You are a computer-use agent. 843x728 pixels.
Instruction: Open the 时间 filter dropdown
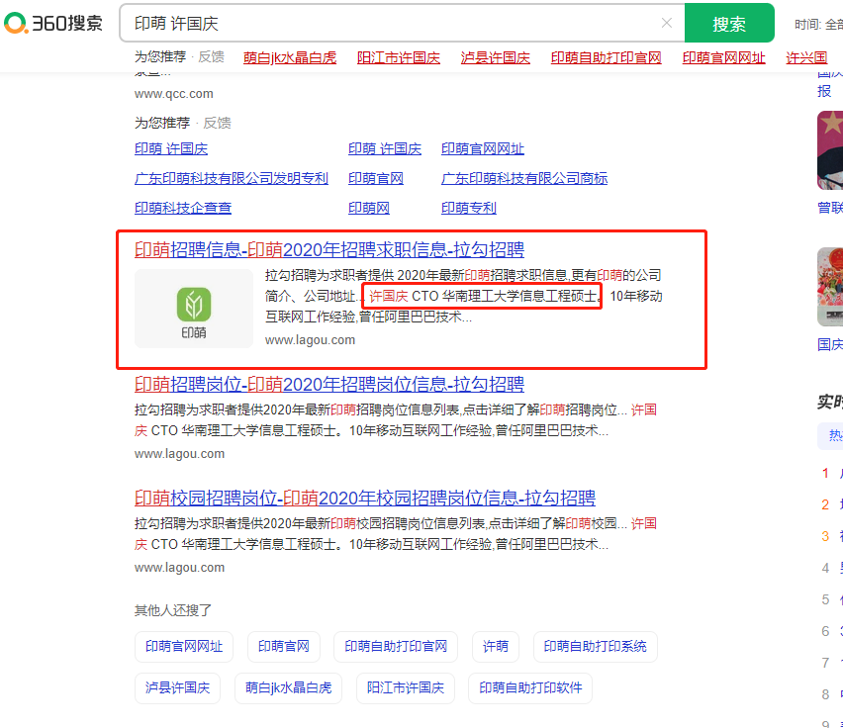817,24
